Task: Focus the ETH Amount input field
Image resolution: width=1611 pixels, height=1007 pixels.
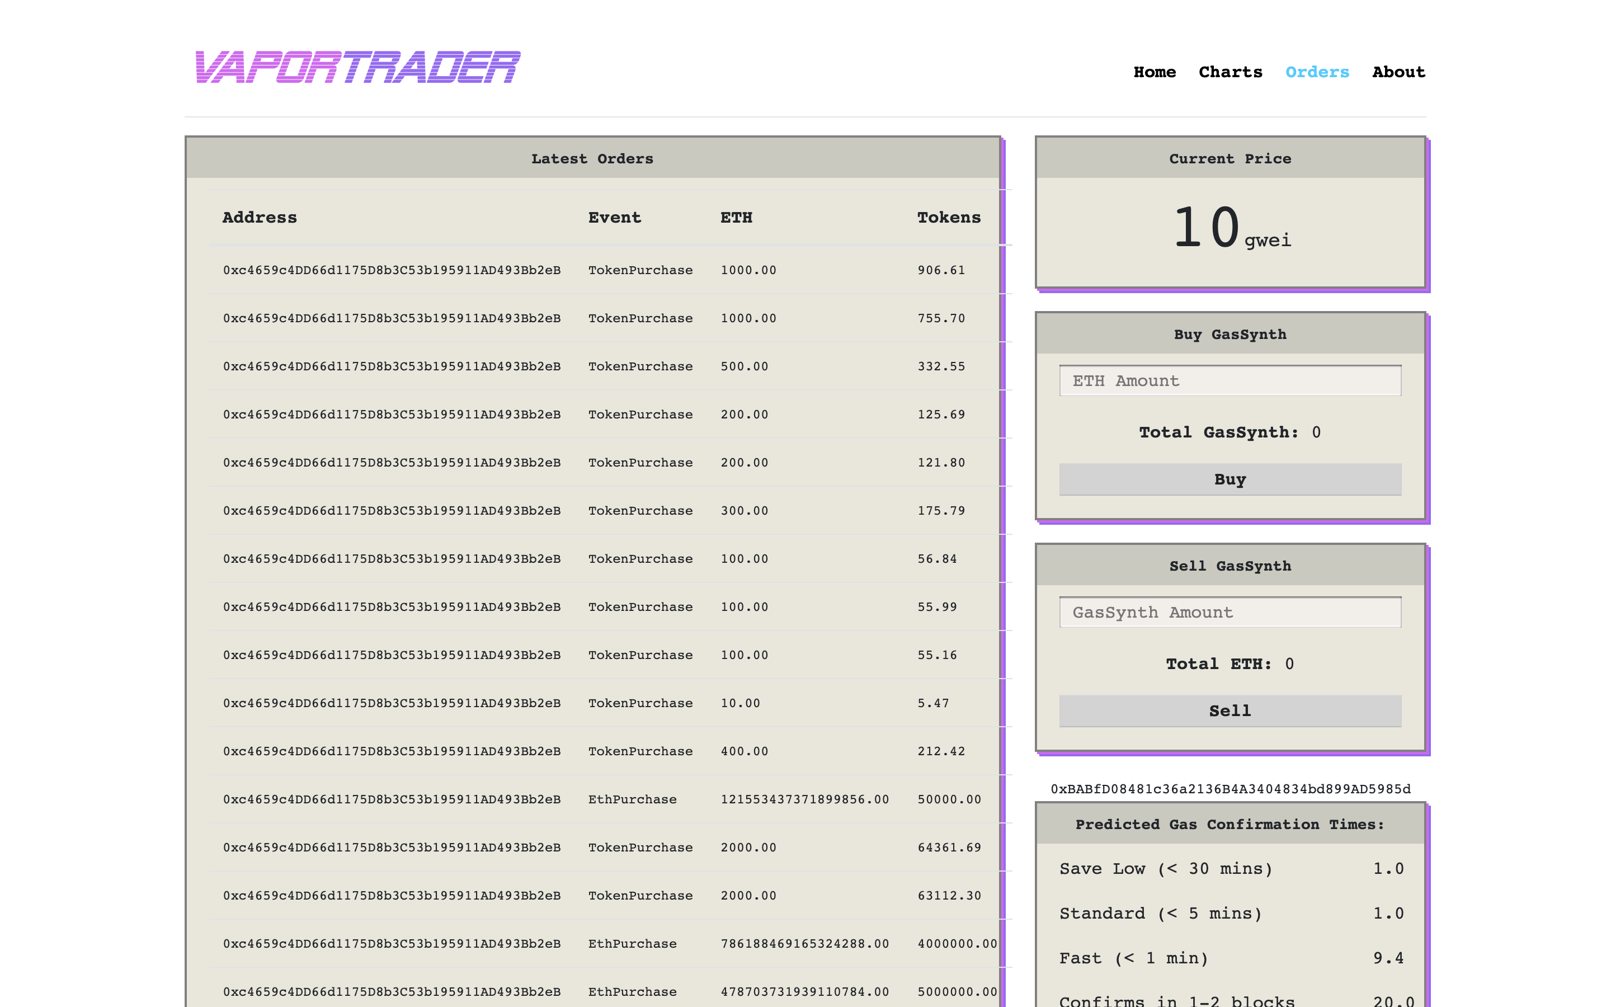Action: [x=1230, y=381]
